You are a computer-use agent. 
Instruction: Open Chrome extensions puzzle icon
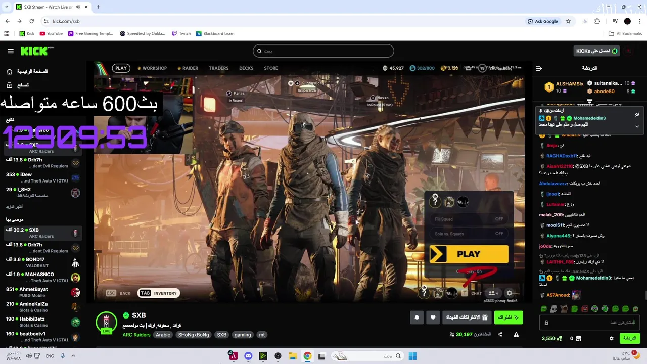(597, 21)
